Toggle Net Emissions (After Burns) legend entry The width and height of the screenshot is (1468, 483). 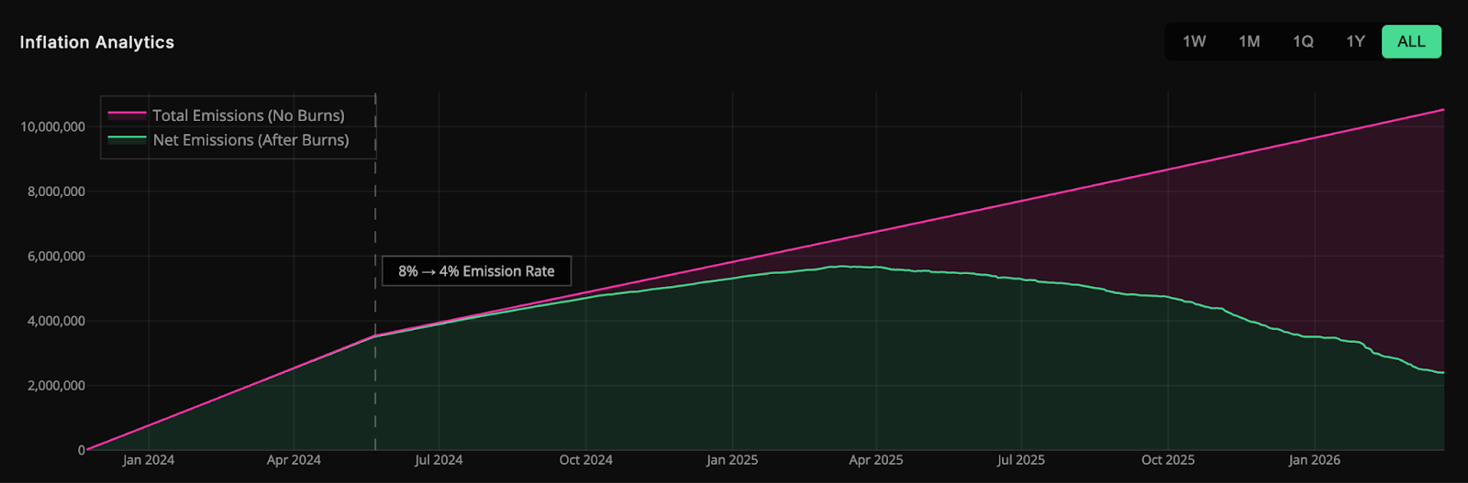(x=250, y=140)
